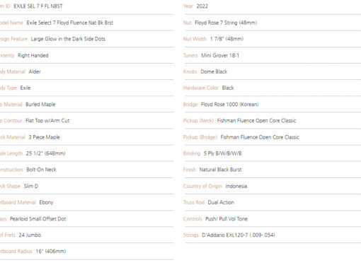Click the Mini Grover 18:1 tuners value

coord(220,55)
